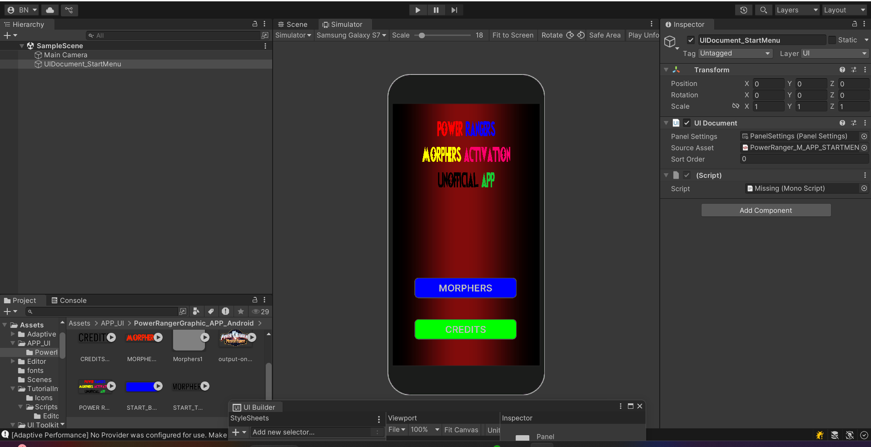This screenshot has height=447, width=871.
Task: Click the Position X field
Action: coord(768,84)
